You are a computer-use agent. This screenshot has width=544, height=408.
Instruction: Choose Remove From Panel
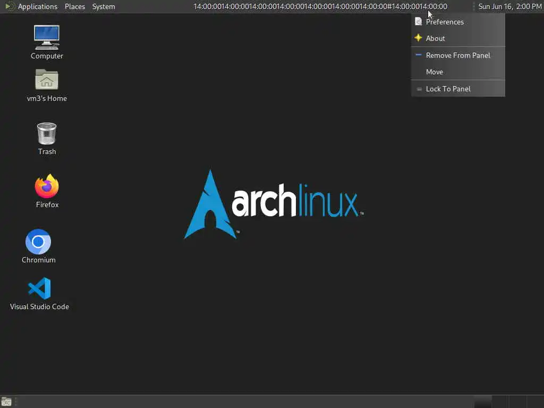(x=458, y=55)
